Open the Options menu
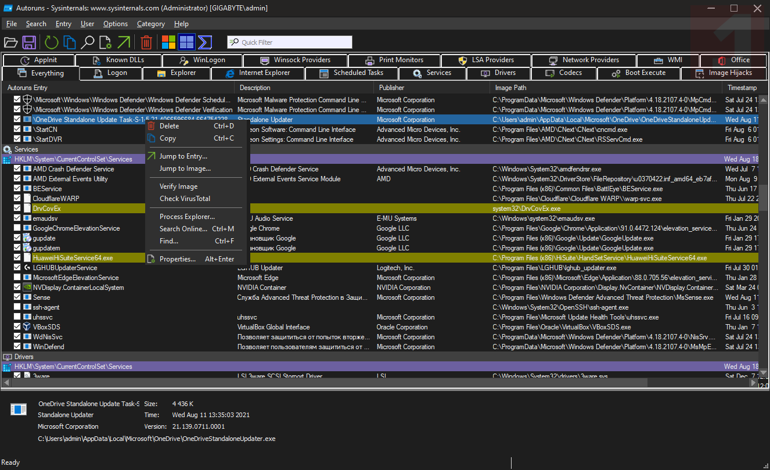Viewport: 770px width, 470px height. tap(116, 24)
